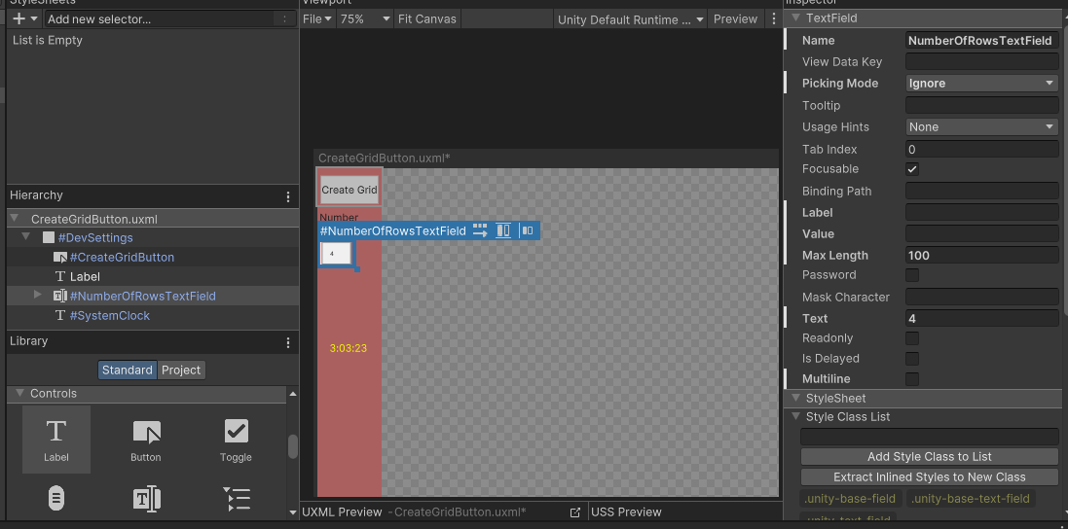Open the Usage Hints dropdown
The width and height of the screenshot is (1068, 529).
coord(981,127)
